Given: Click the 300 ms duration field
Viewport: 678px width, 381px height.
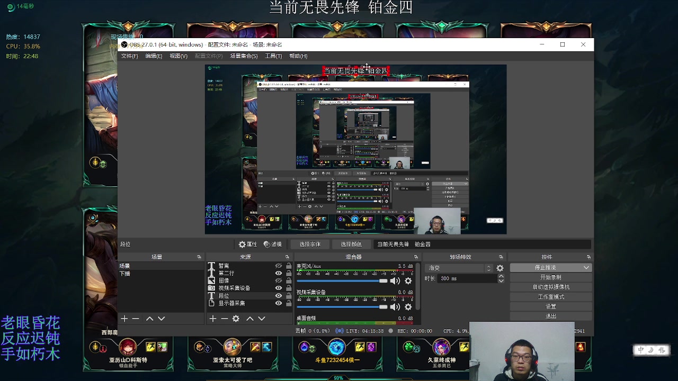Looking at the screenshot, I should 467,278.
